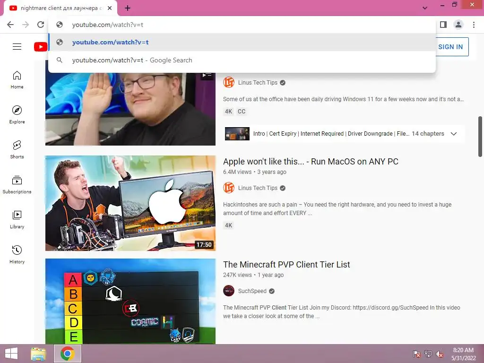Open the Windows 11 video thumbnail
Image resolution: width=484 pixels, height=363 pixels.
[130, 109]
